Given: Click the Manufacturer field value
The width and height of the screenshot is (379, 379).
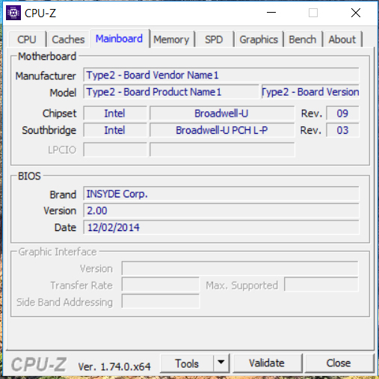Looking at the screenshot, I should click(221, 75).
